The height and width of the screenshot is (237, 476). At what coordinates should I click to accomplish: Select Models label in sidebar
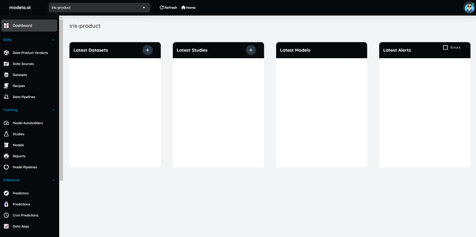pos(18,145)
